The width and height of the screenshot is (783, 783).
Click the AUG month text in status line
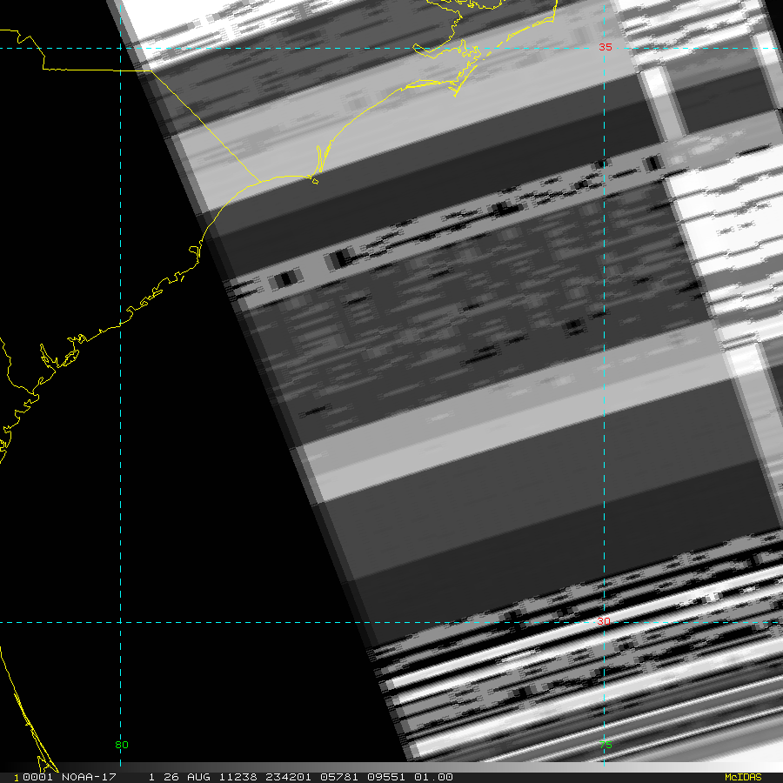[x=198, y=777]
